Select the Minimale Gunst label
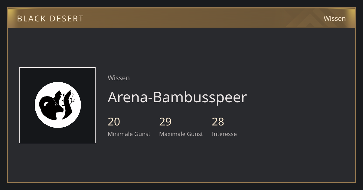The image size is (363, 190). click(x=129, y=134)
